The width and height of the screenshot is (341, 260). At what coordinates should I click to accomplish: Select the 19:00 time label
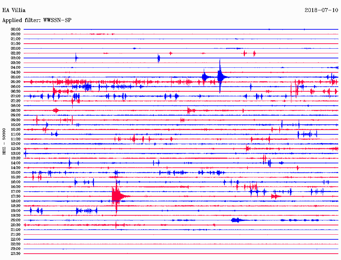[16, 211]
